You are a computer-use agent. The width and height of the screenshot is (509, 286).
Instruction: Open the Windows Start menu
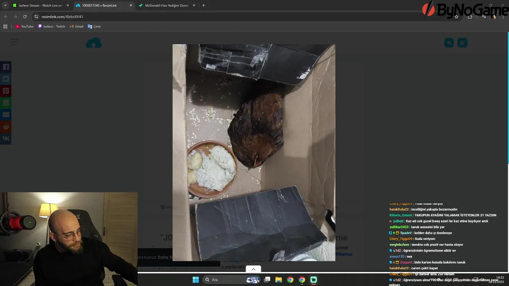tap(196, 280)
